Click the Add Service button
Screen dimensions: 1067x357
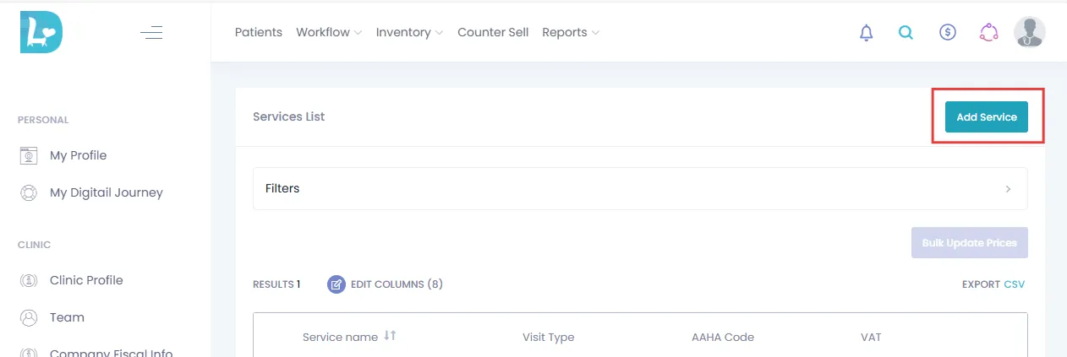pos(987,117)
